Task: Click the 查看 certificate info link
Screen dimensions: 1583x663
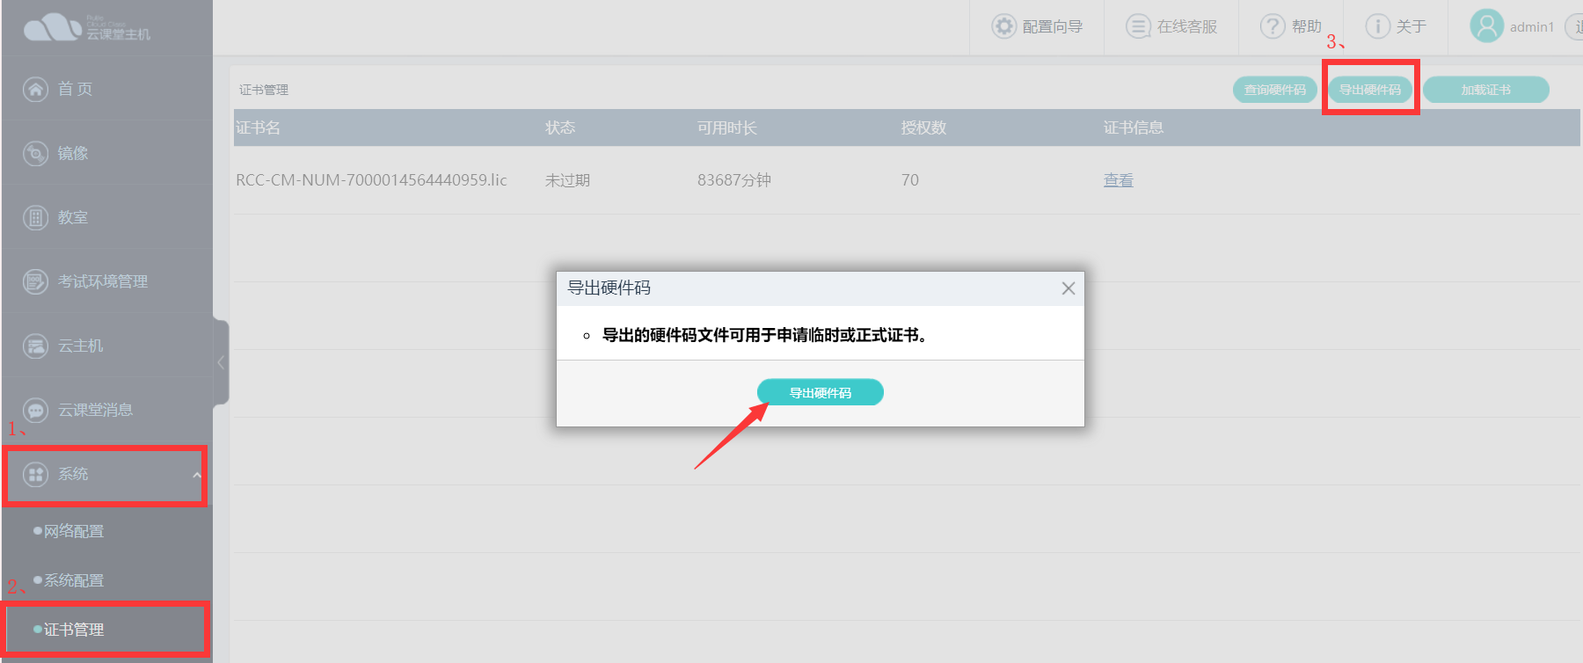Action: [x=1118, y=180]
